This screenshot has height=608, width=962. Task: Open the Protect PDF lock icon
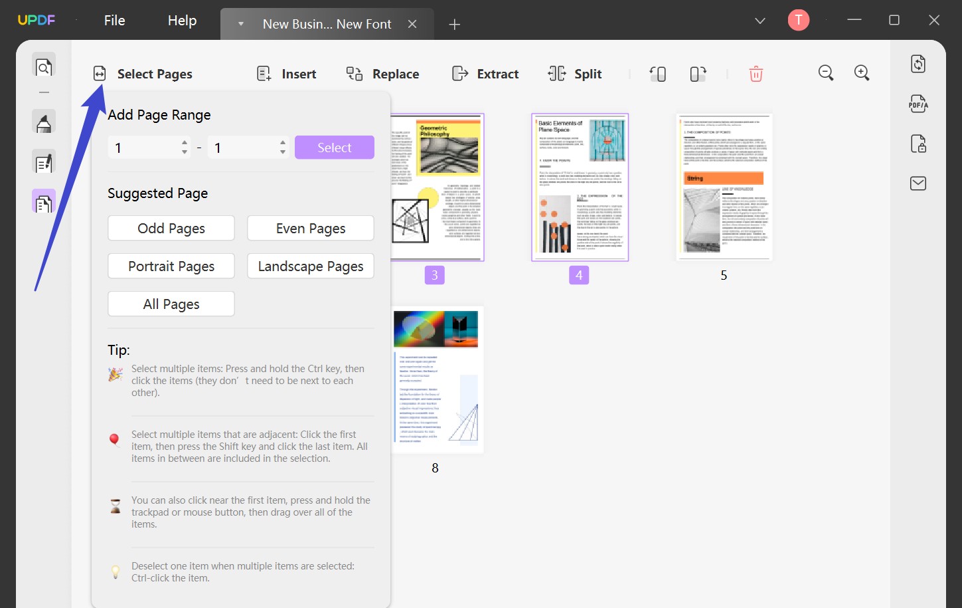(918, 144)
